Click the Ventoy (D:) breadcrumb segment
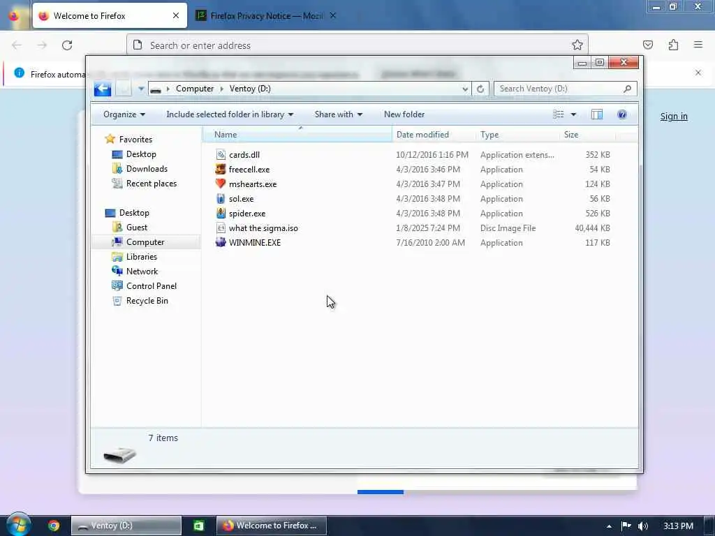 tap(250, 89)
